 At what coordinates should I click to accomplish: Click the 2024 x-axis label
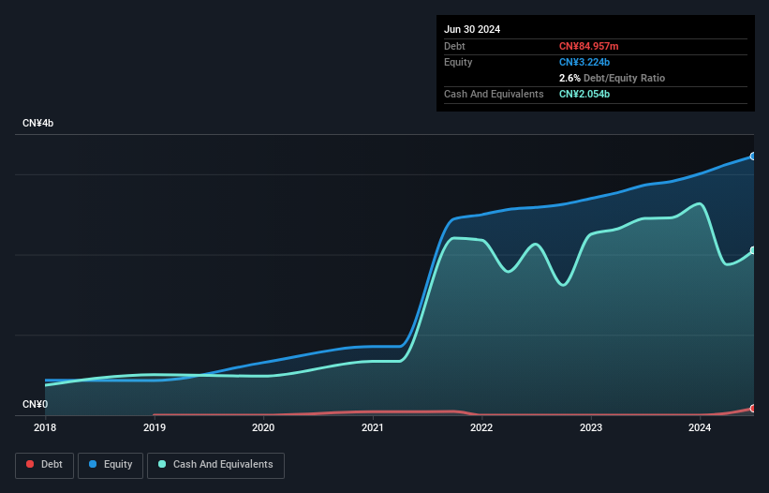pyautogui.click(x=700, y=427)
